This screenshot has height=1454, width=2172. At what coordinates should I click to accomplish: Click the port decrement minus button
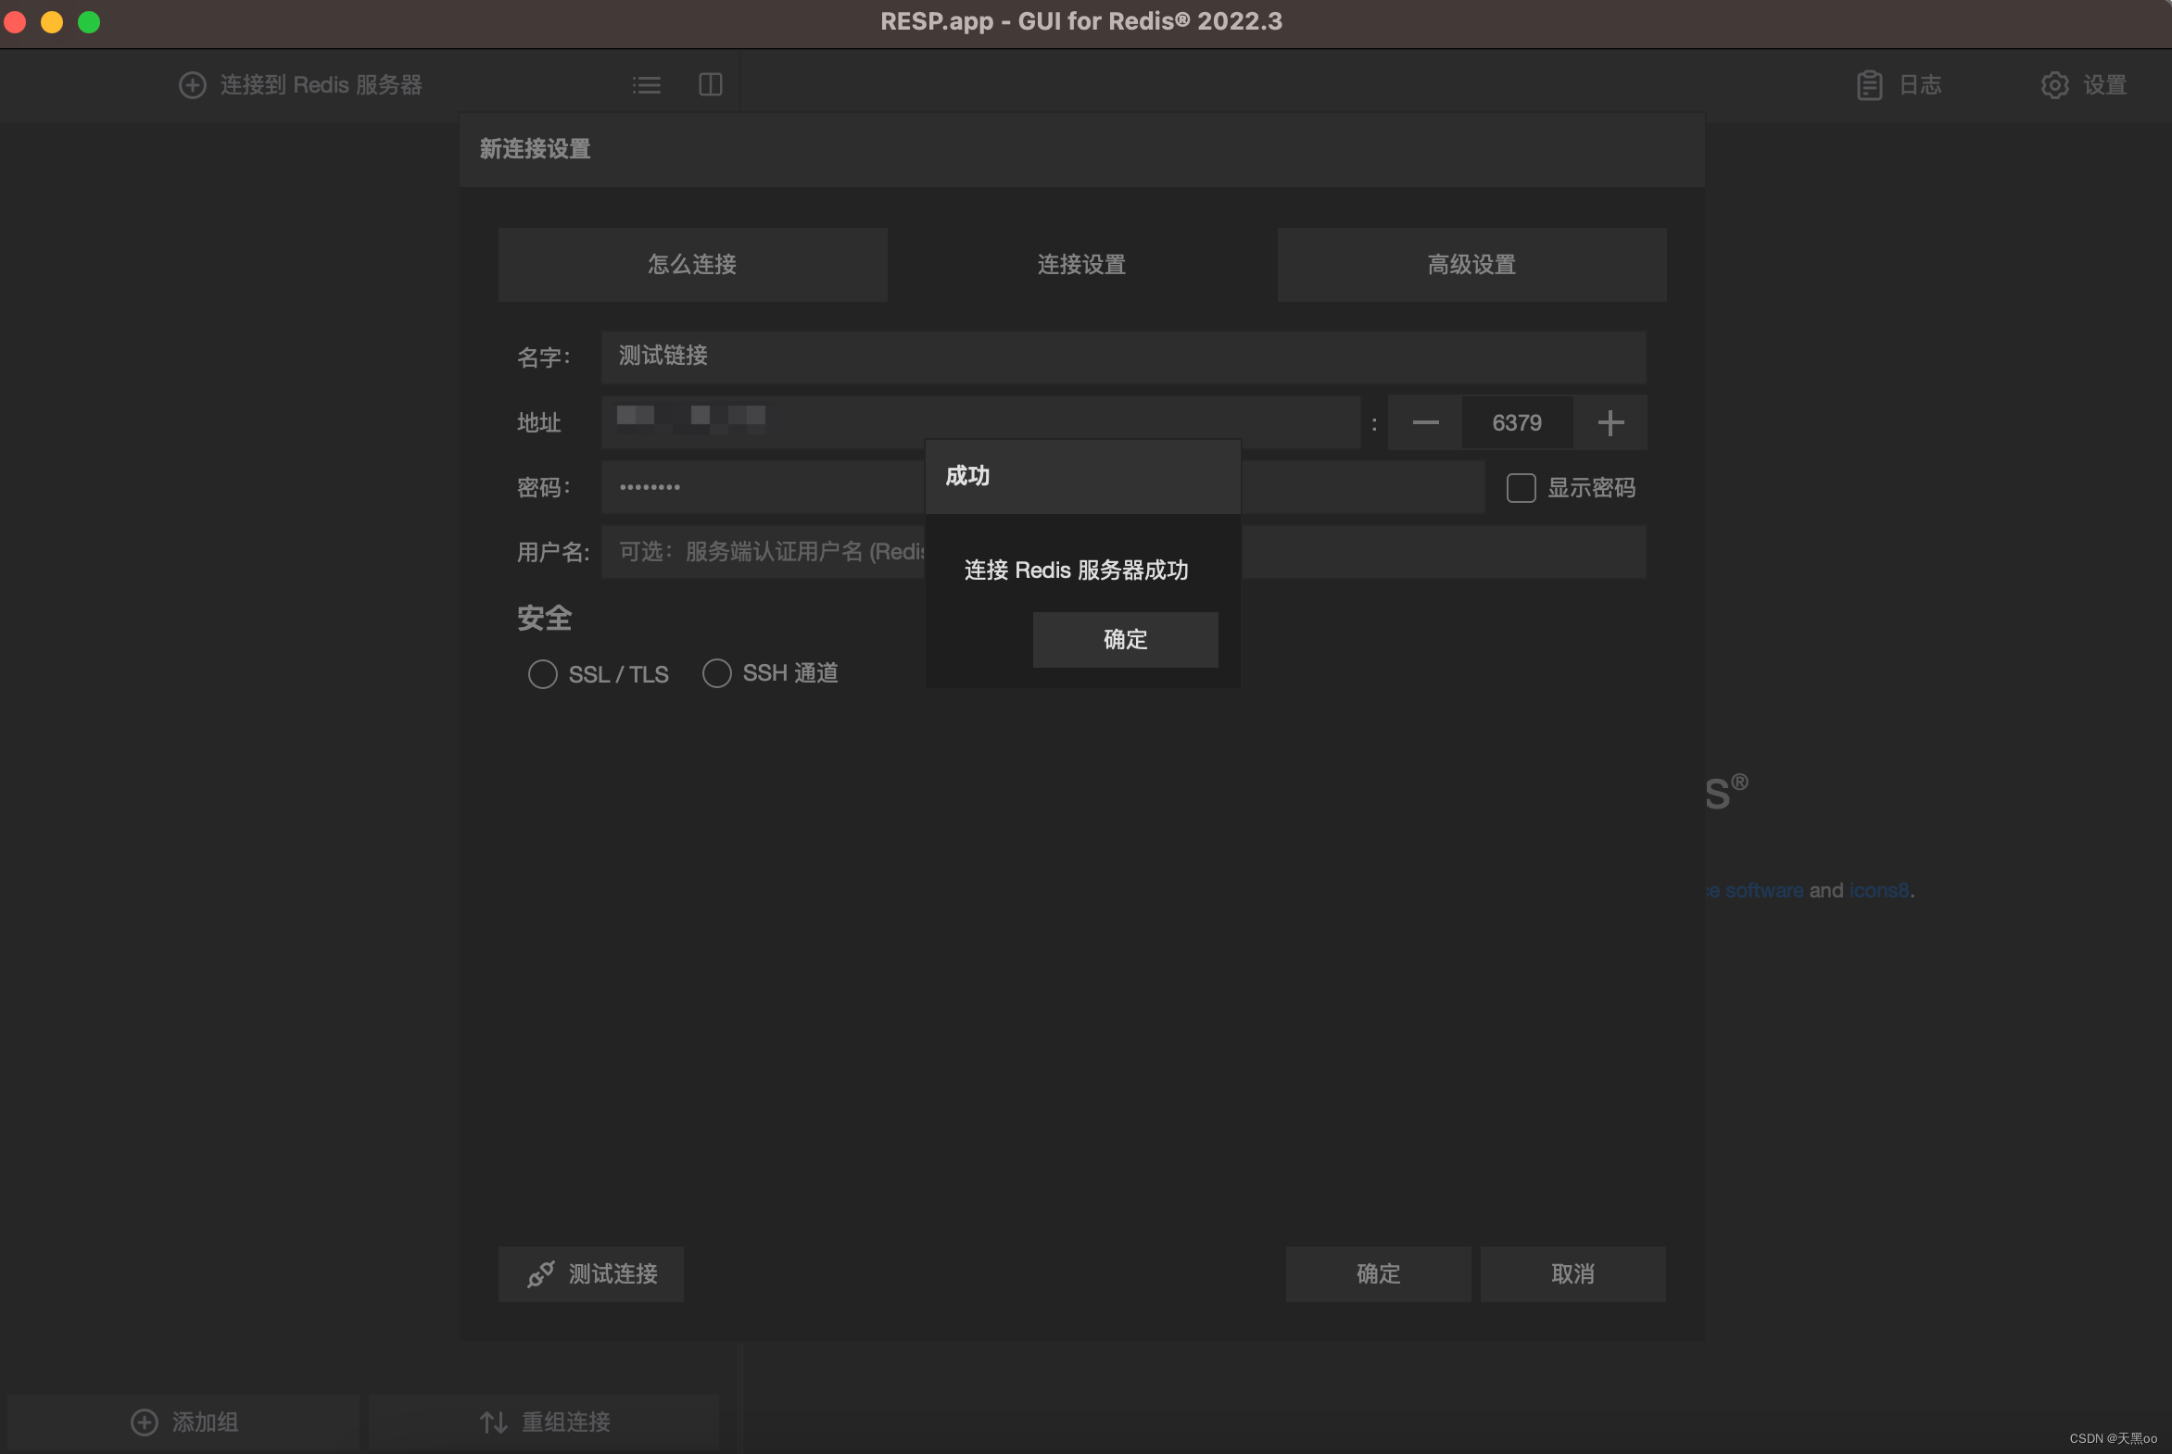tap(1423, 423)
